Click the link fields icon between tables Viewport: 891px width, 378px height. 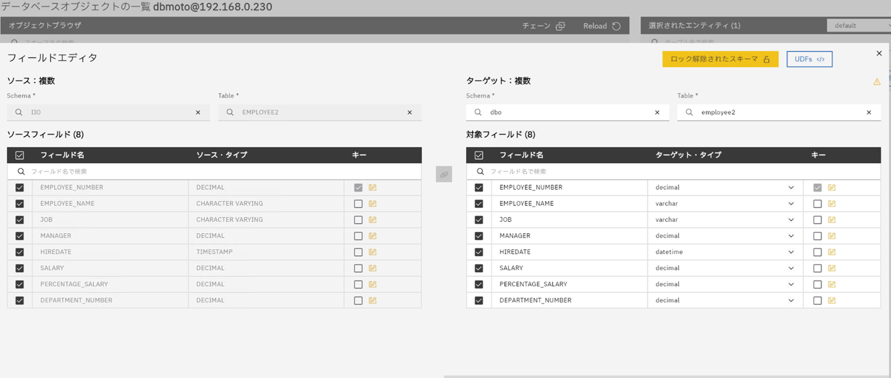tap(444, 175)
